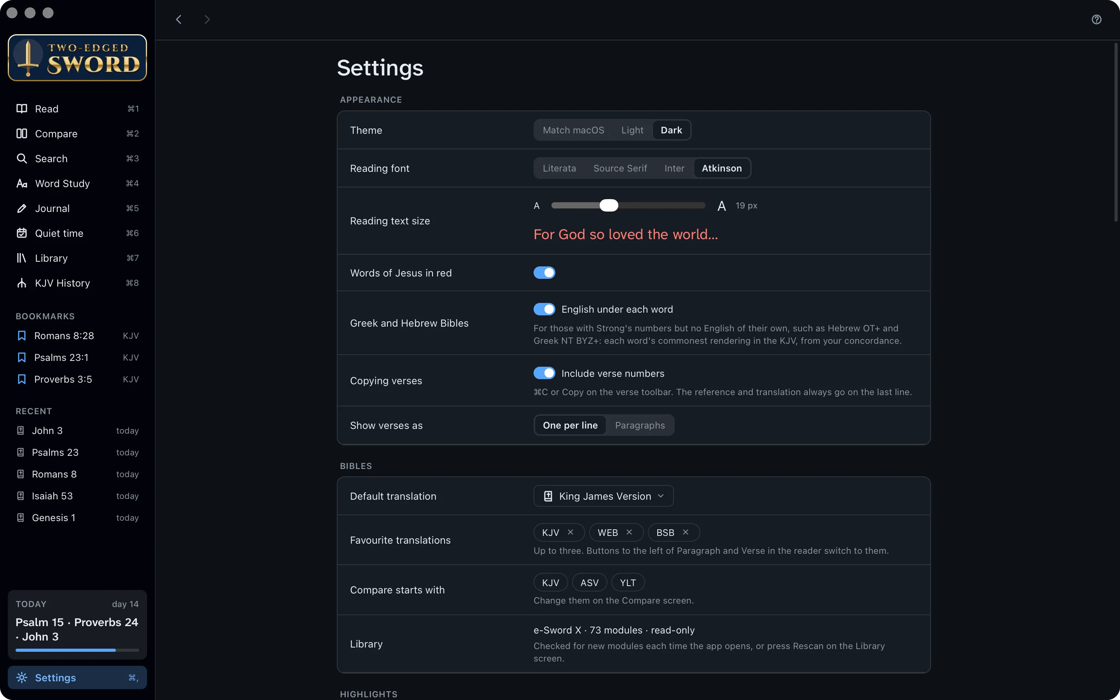Open today's reading plan card
This screenshot has height=700, width=1120.
click(77, 625)
